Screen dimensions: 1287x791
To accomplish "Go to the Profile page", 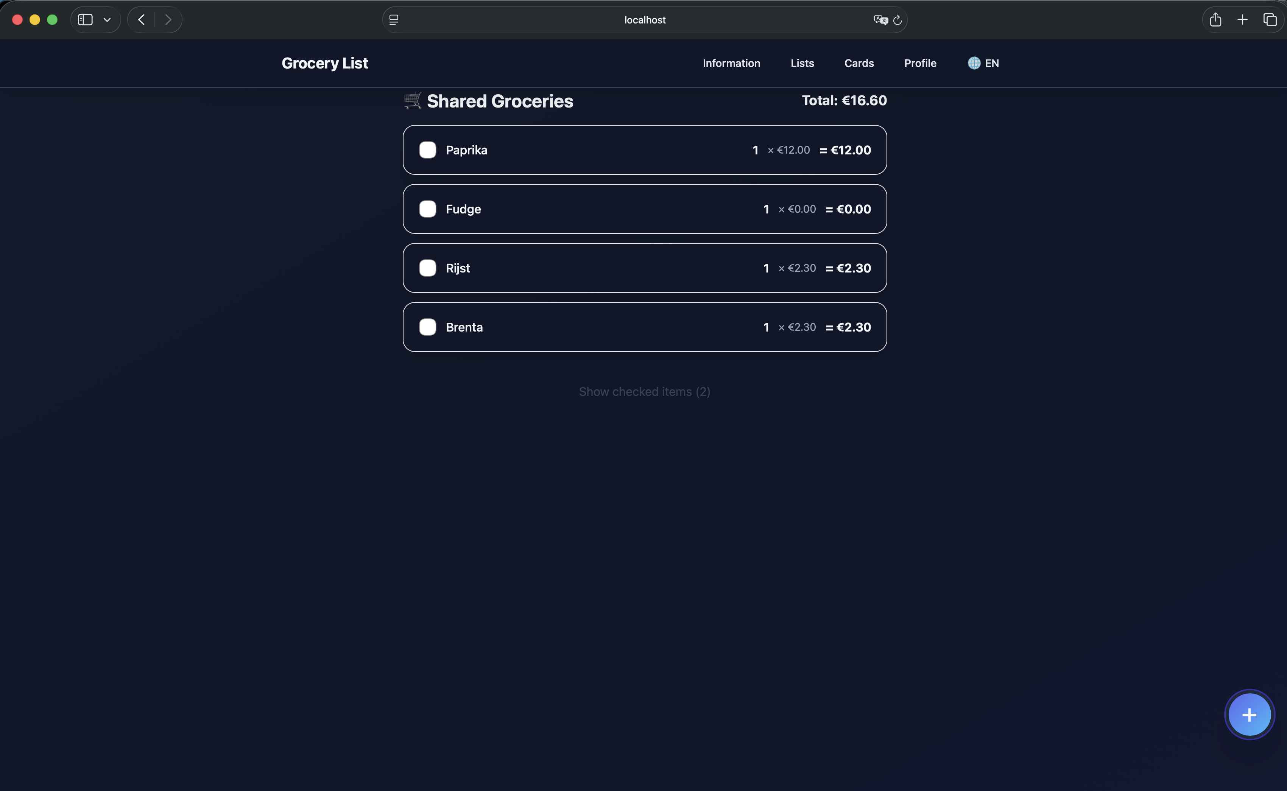I will [920, 63].
